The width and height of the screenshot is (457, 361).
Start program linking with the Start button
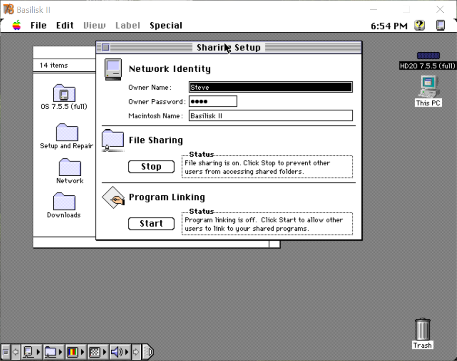[x=151, y=224]
